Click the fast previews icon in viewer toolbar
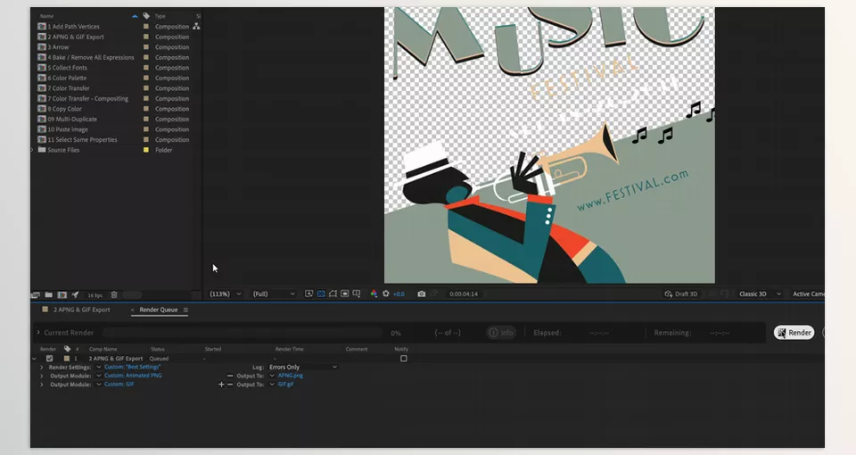 (309, 294)
